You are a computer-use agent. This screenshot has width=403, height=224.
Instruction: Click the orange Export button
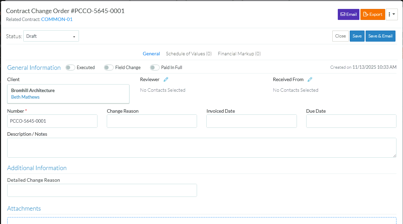coord(372,14)
